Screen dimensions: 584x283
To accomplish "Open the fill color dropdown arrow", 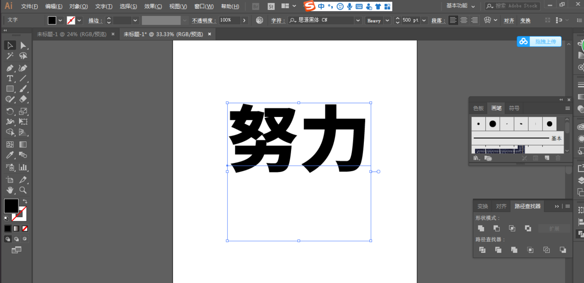I will (60, 20).
